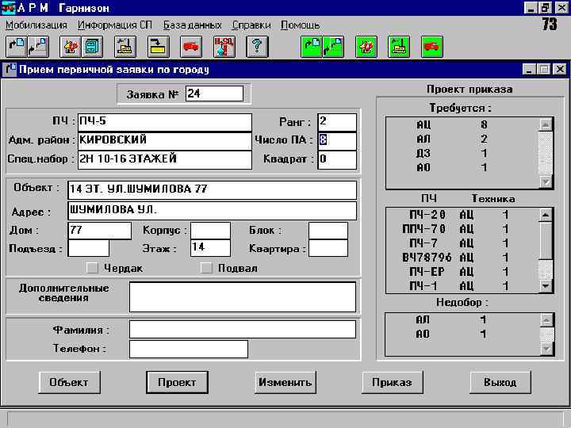Select the ППЧ-70 АЦ row
Viewport: 571px width, 428px height.
(x=462, y=229)
